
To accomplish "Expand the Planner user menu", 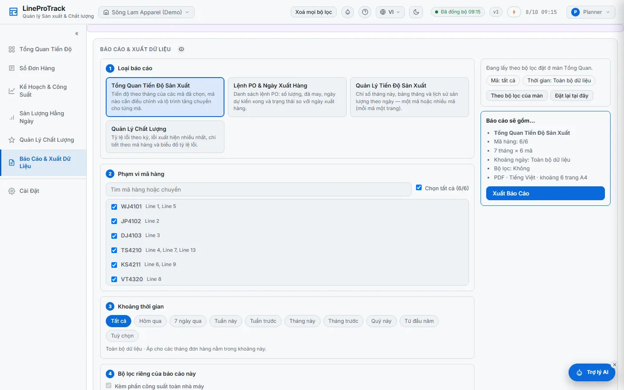I will pyautogui.click(x=591, y=12).
